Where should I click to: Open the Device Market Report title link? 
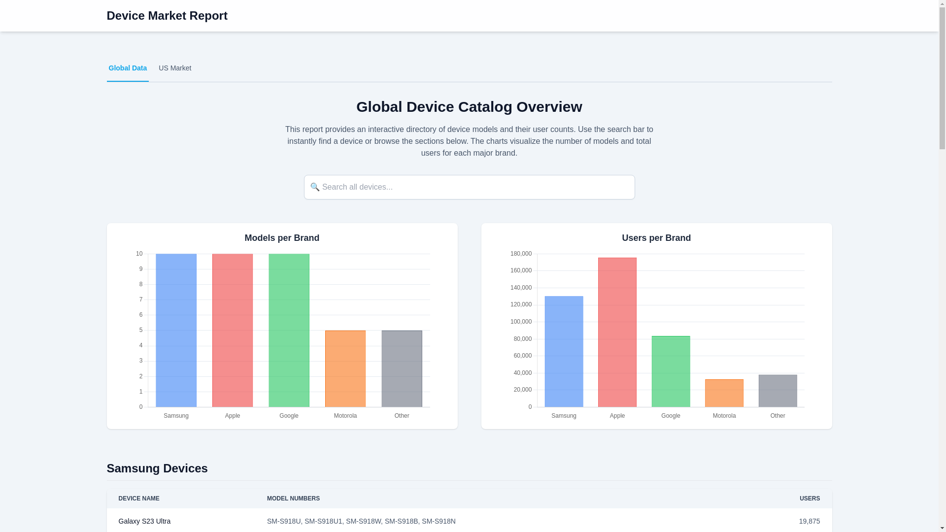tap(167, 16)
